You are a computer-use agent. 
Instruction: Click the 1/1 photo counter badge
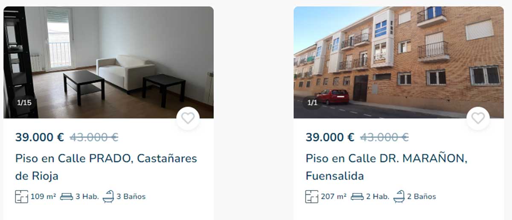[312, 103]
